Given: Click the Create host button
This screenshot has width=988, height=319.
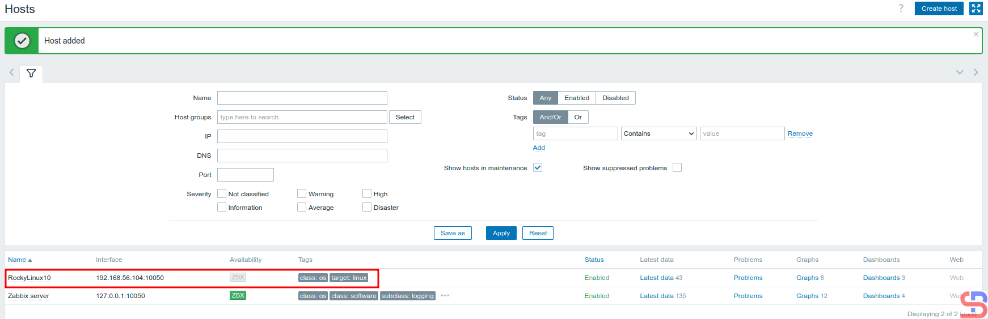Looking at the screenshot, I should (x=939, y=8).
